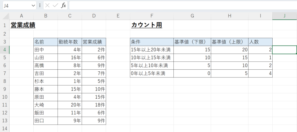This screenshot has width=297, height=132.
Task: Expand the Name Box dropdown arrow
Action: click(x=32, y=6)
